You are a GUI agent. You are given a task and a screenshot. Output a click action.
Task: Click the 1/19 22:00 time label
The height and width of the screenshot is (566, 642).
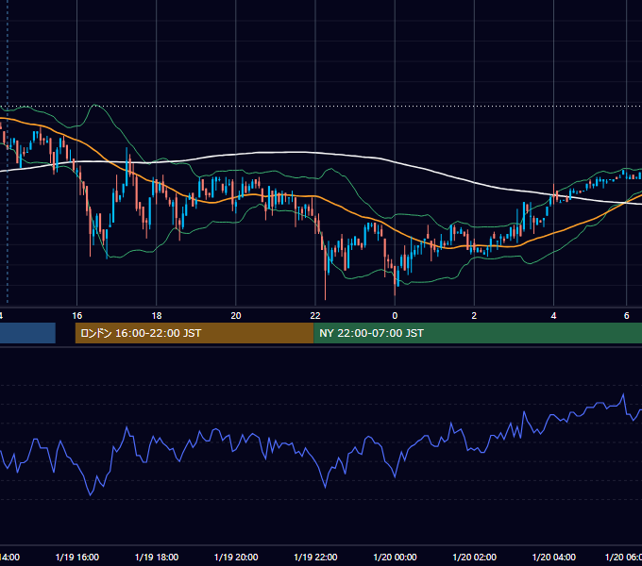click(x=315, y=557)
